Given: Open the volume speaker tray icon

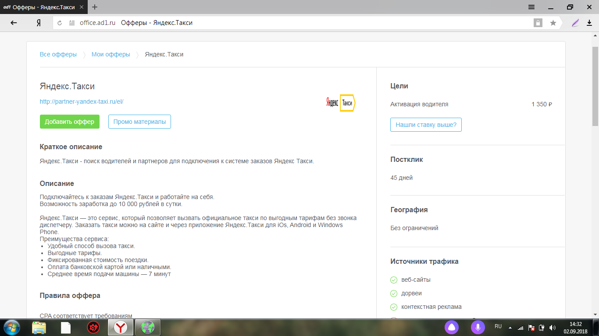Looking at the screenshot, I should click(x=553, y=327).
